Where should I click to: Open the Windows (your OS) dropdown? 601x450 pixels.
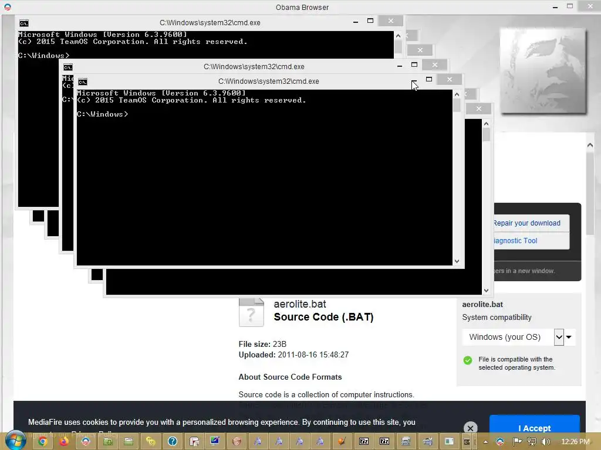pos(518,337)
